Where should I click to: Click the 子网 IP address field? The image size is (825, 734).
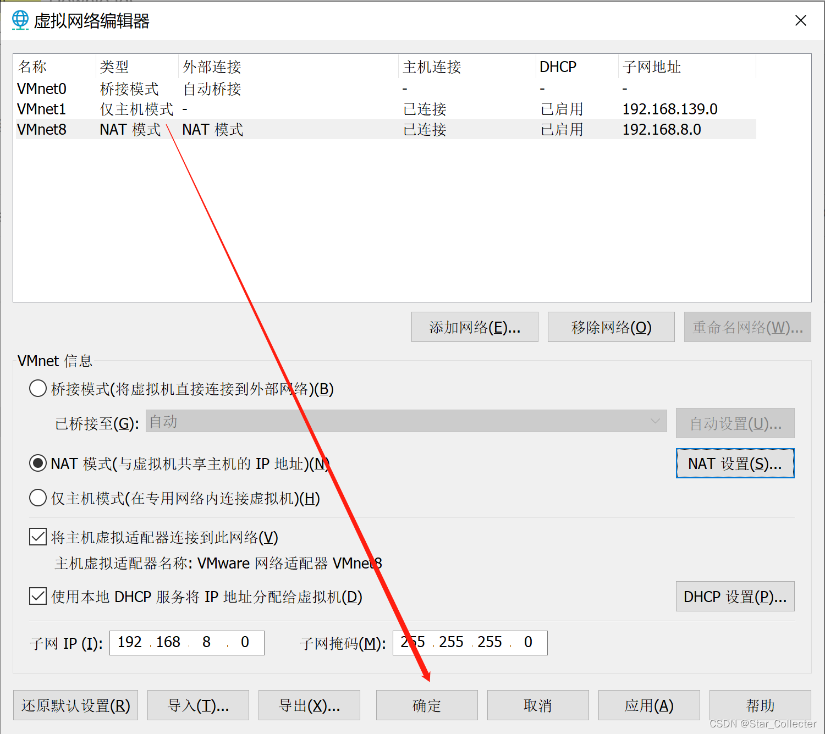(187, 643)
